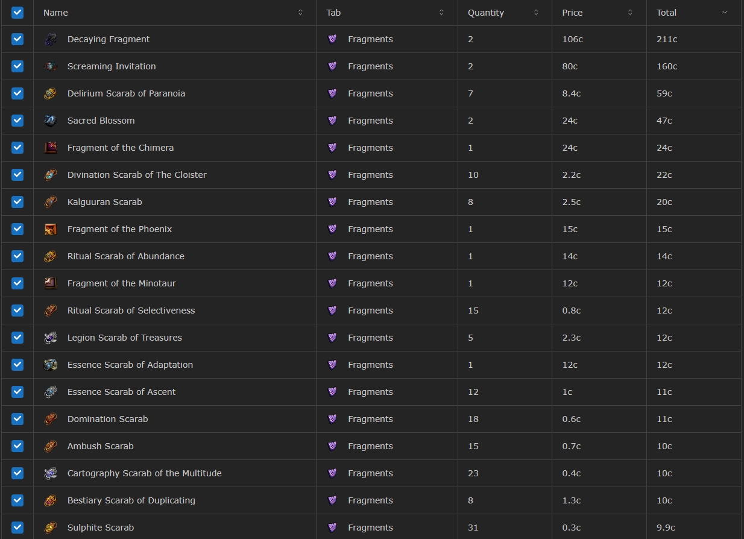This screenshot has height=539, width=744.
Task: Click the Decaying Fragment item icon
Action: (x=51, y=39)
